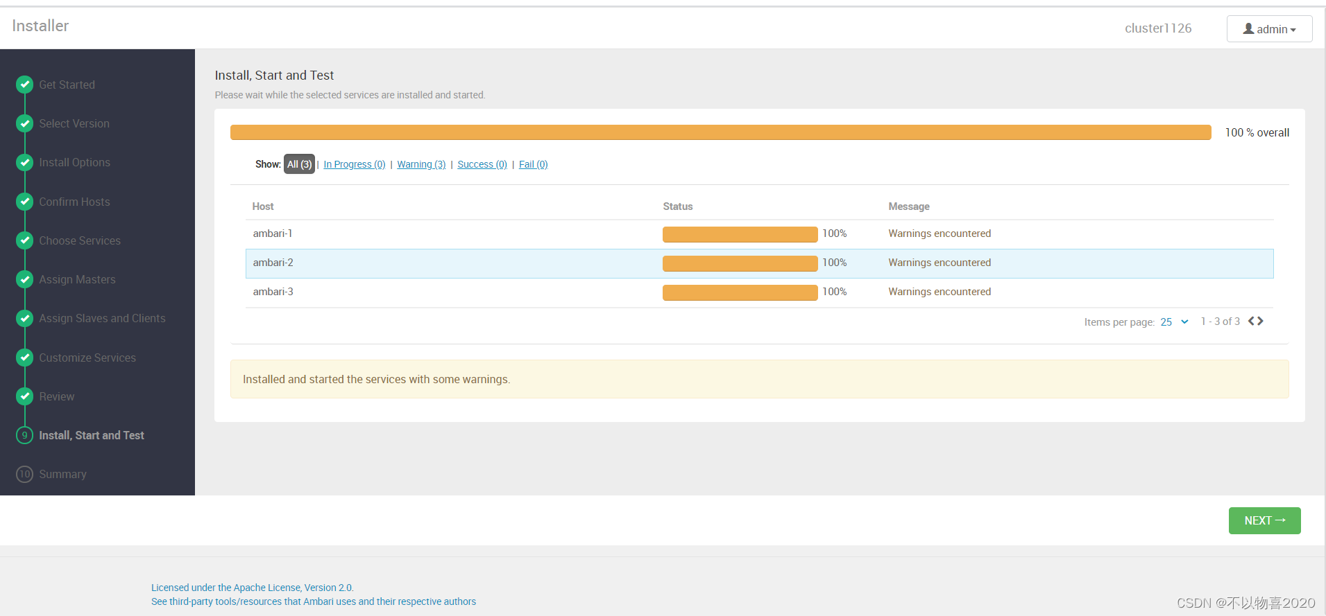The height and width of the screenshot is (616, 1326).
Task: Click the '100 % overall' label
Action: click(x=1257, y=132)
